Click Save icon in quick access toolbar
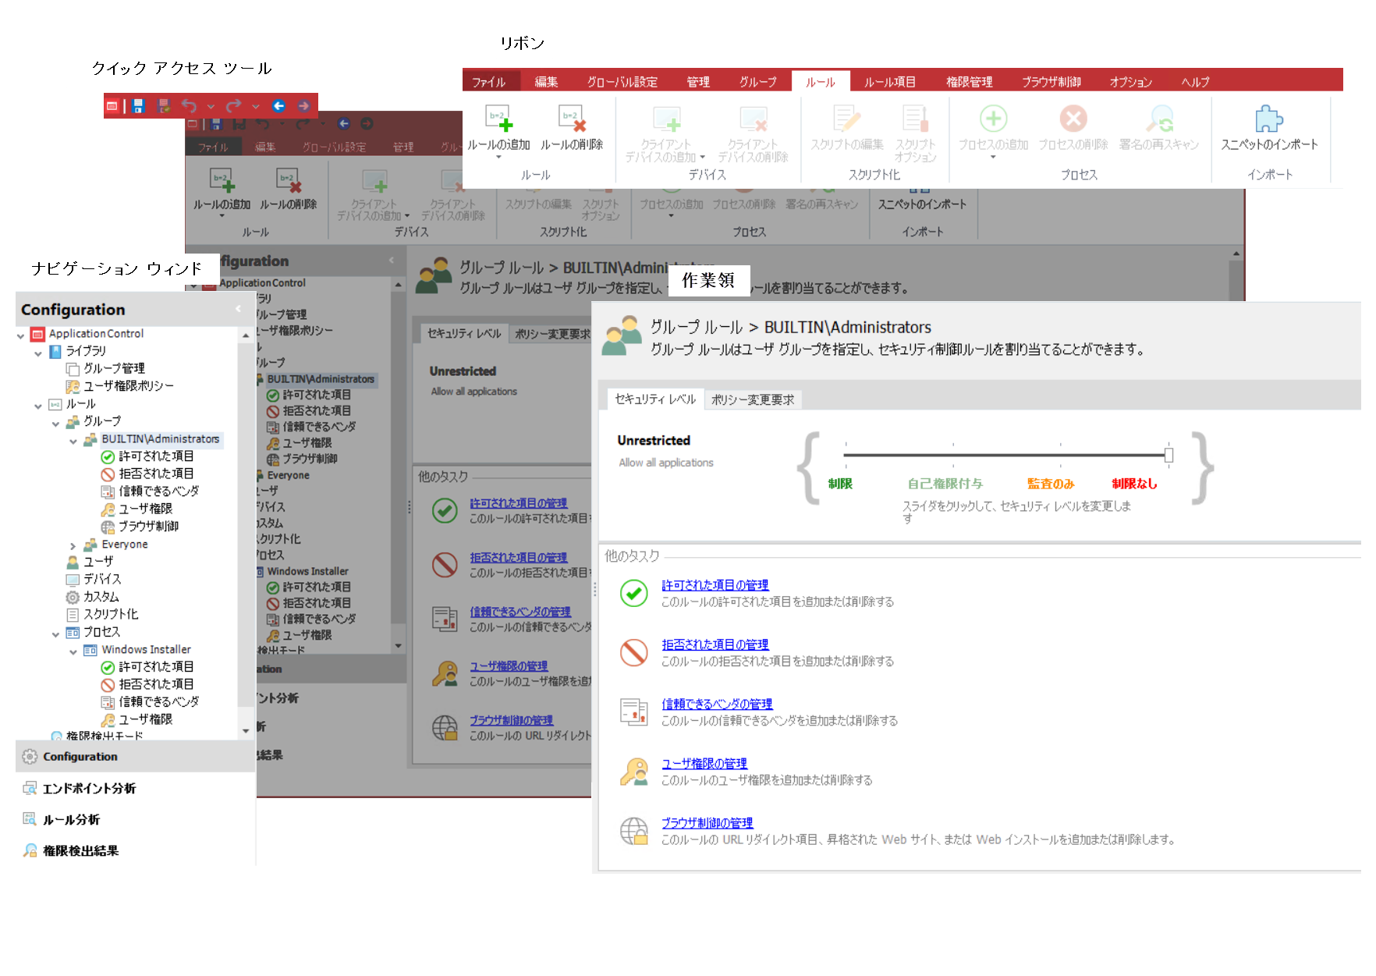Screen dimensions: 1376x976 [138, 106]
